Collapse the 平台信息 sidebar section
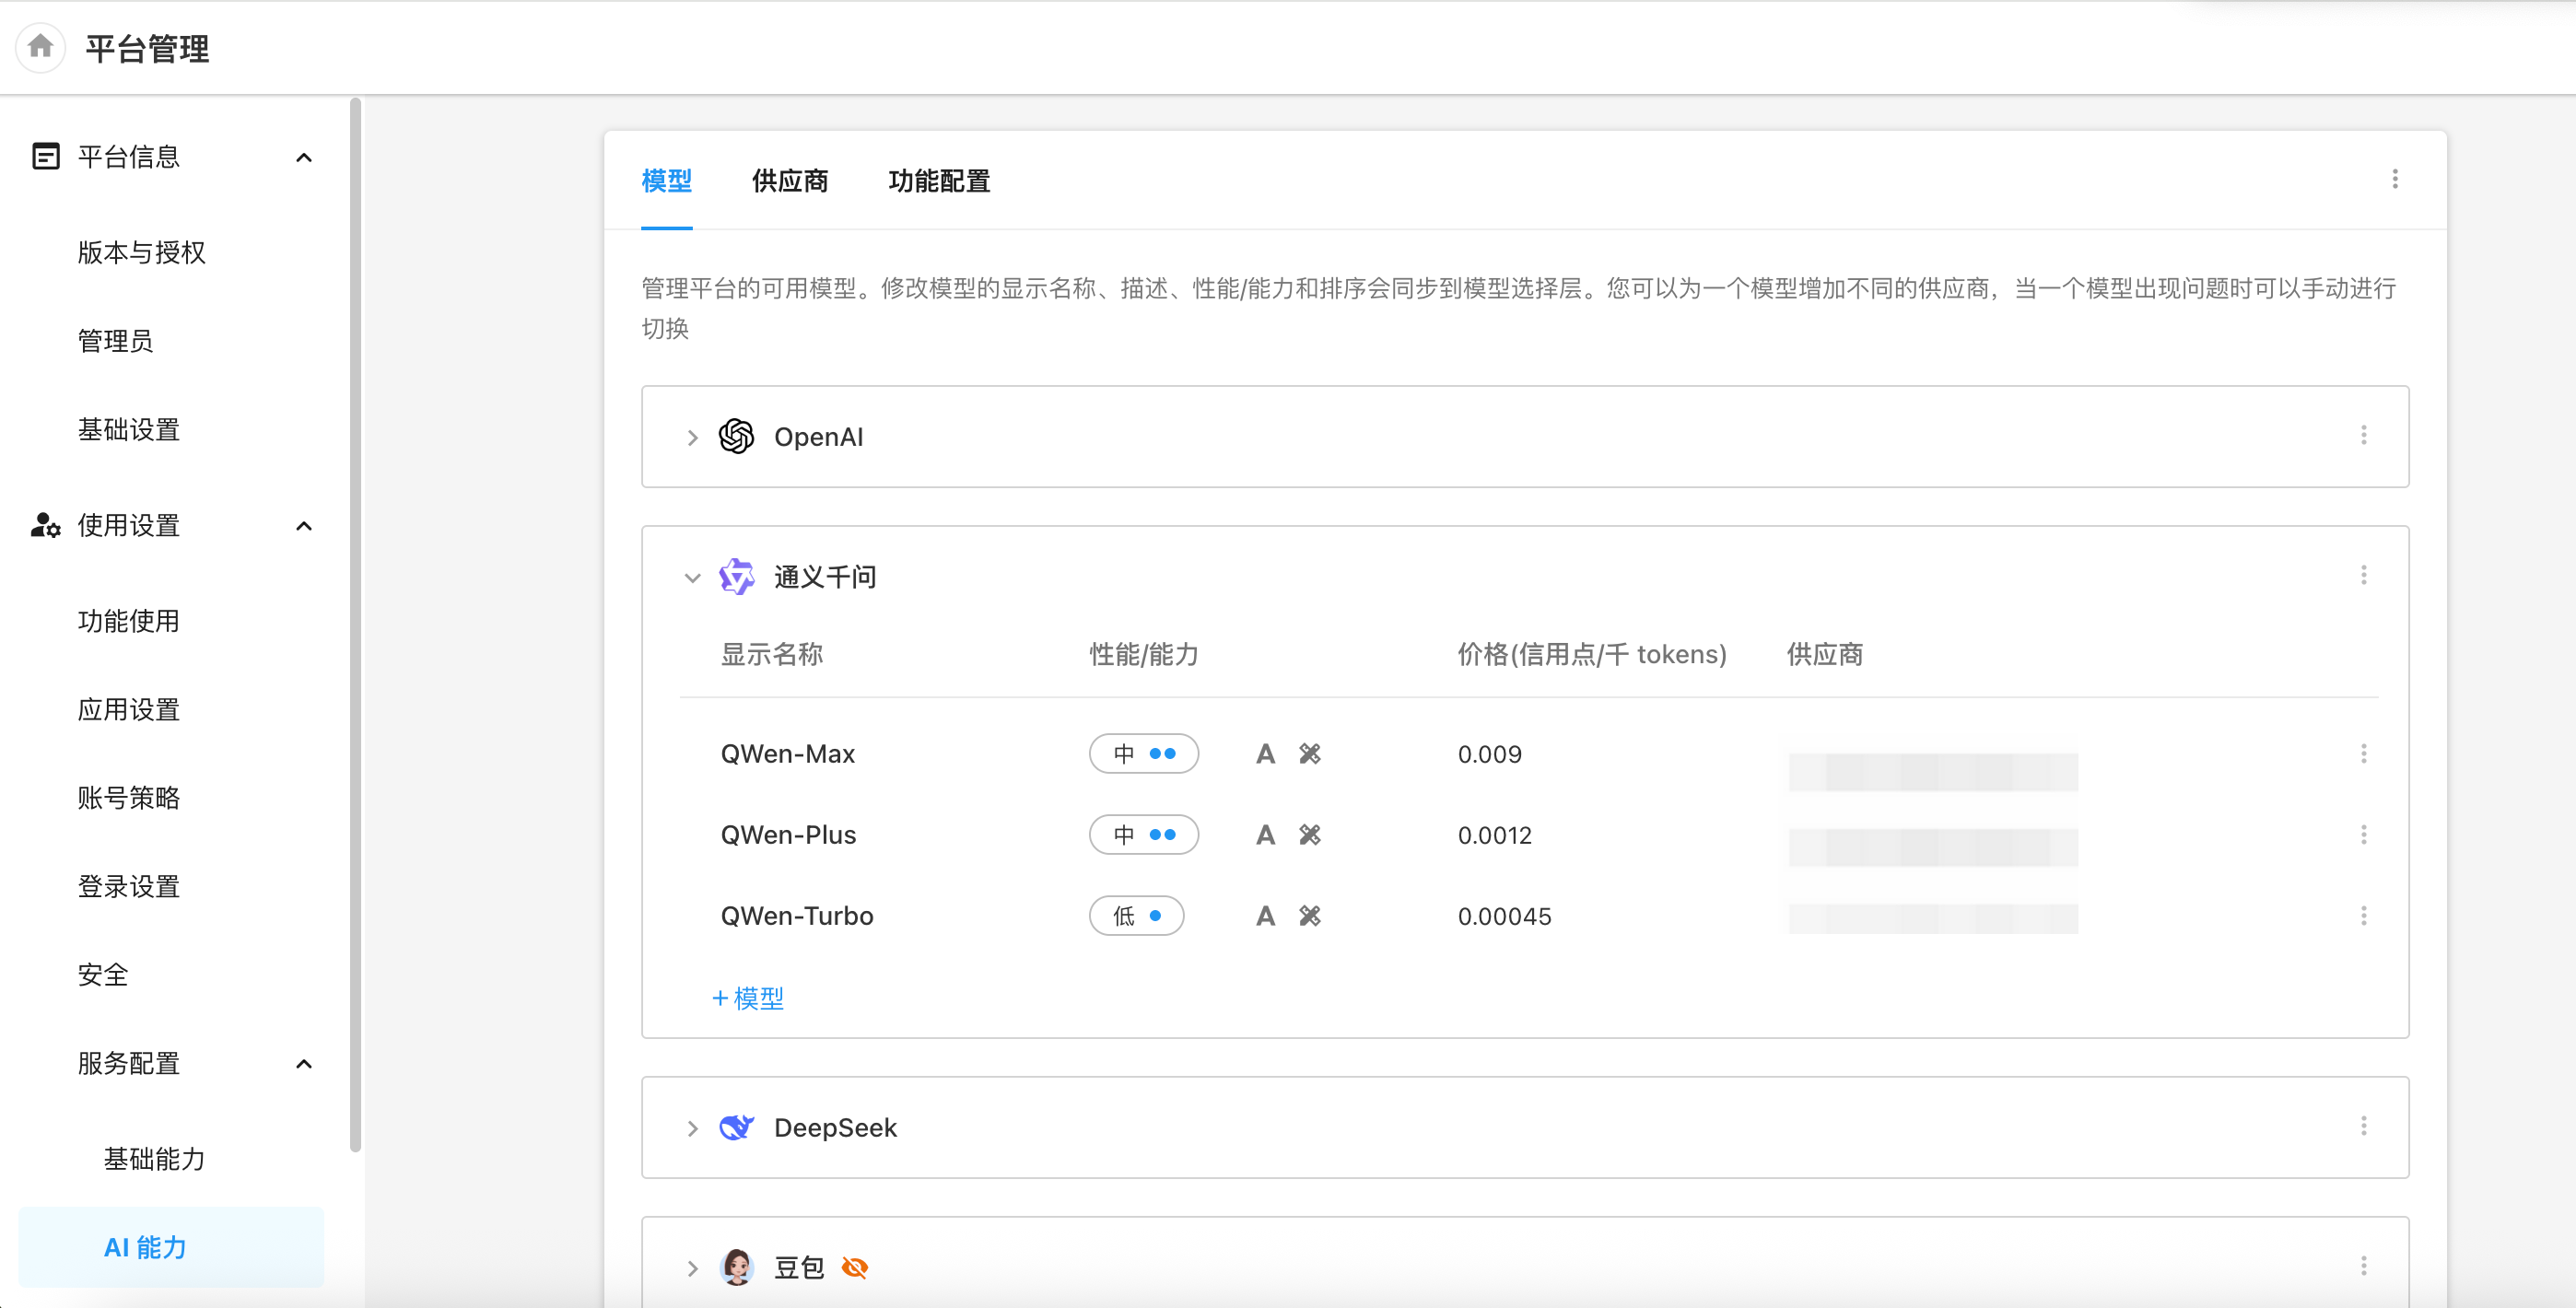Image resolution: width=2576 pixels, height=1308 pixels. [x=304, y=157]
